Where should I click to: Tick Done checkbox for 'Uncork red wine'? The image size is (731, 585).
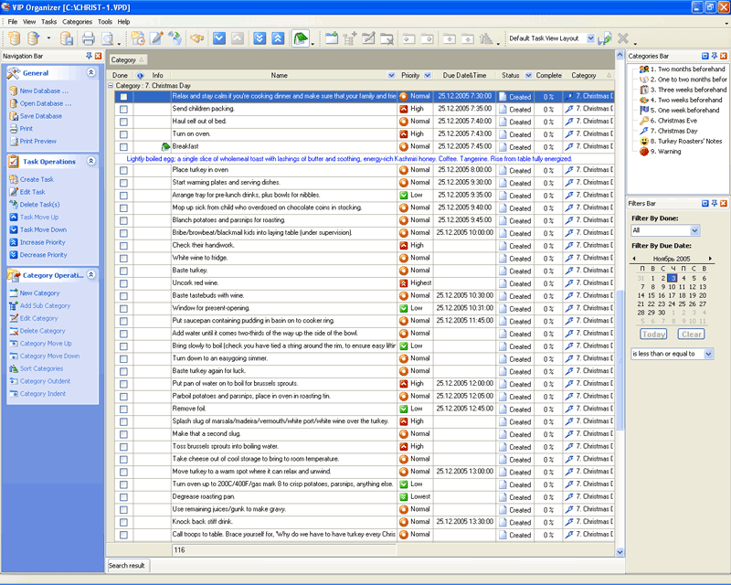pyautogui.click(x=123, y=283)
